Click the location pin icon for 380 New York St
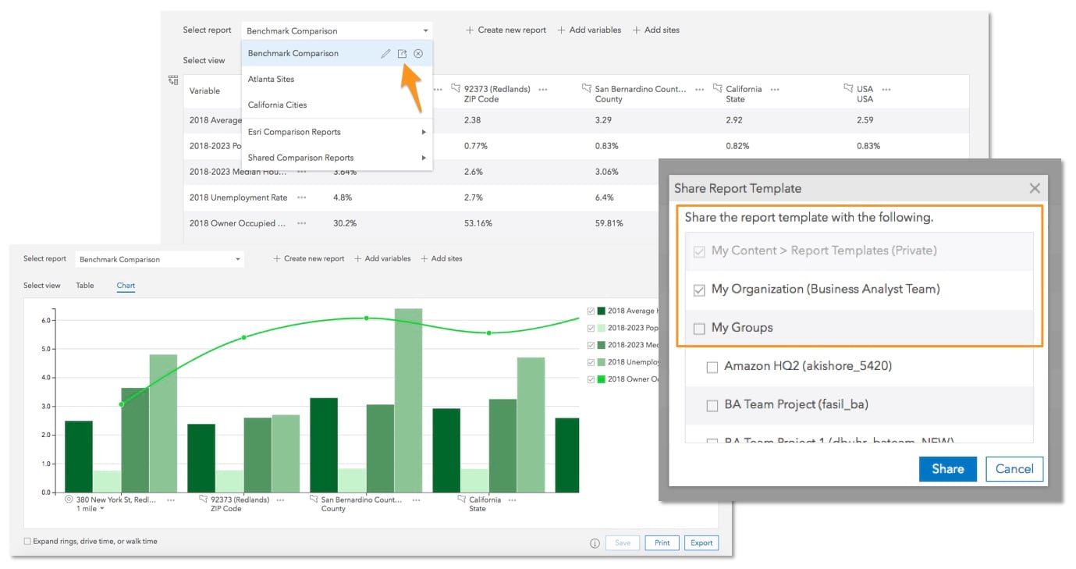The height and width of the screenshot is (569, 1076). pos(69,500)
